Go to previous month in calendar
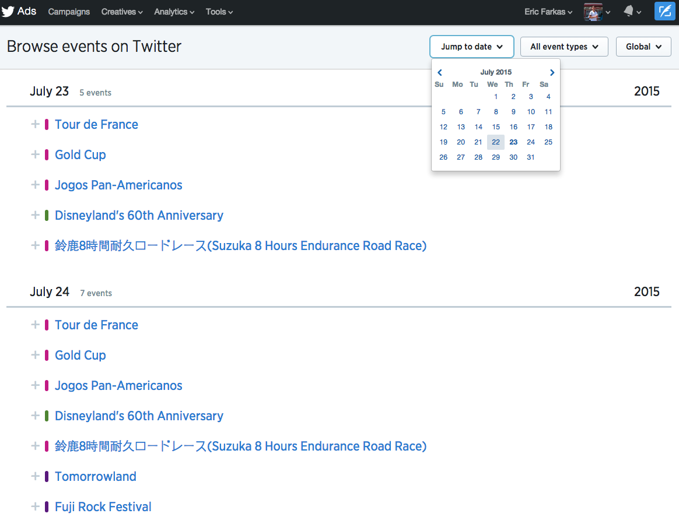679x524 pixels. click(x=440, y=73)
